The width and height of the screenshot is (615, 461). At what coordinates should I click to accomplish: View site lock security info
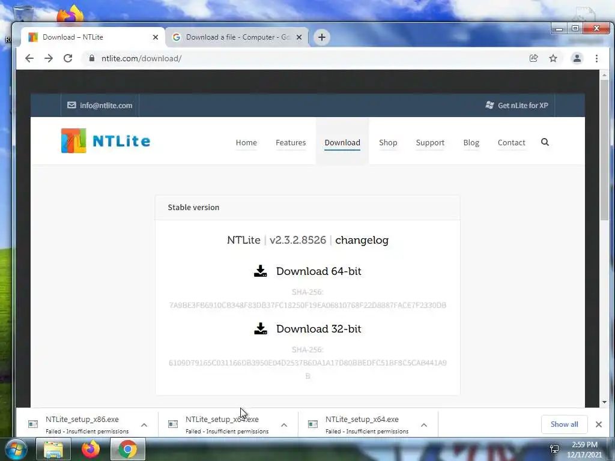[92, 58]
